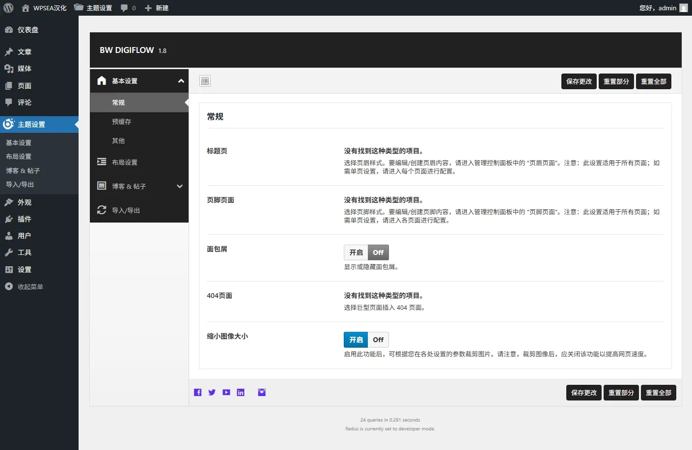
Task: Click the bottom 重置全部 button
Action: (658, 393)
